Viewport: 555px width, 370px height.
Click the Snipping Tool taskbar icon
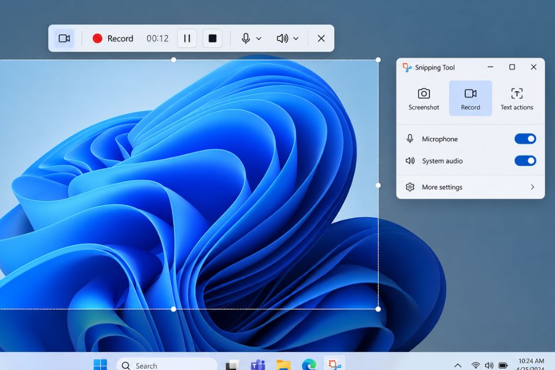coord(335,364)
